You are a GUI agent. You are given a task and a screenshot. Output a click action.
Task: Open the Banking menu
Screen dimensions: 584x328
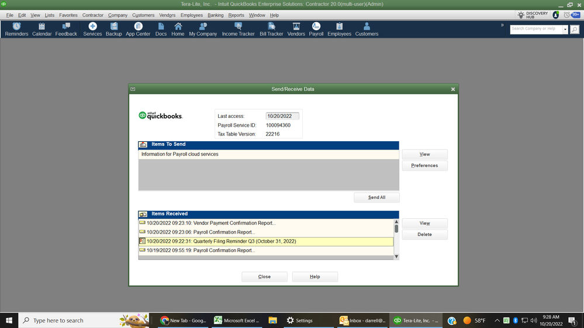coord(215,15)
